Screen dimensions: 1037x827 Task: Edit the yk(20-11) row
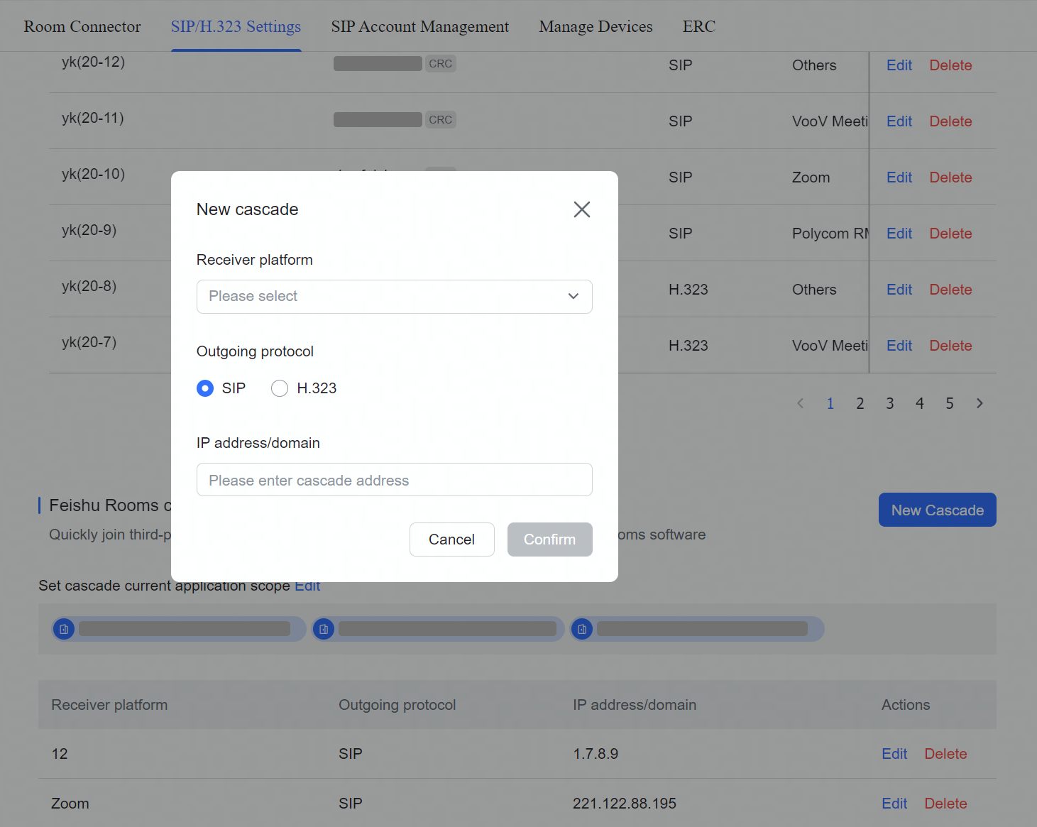pos(899,121)
